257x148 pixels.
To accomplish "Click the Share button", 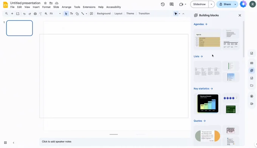I will (x=225, y=4).
